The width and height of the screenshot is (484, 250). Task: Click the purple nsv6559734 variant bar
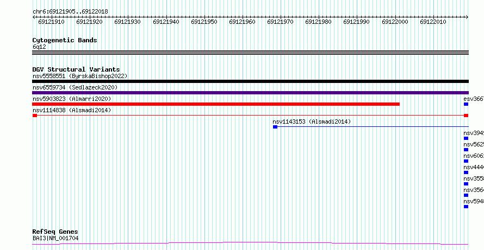tap(250, 93)
